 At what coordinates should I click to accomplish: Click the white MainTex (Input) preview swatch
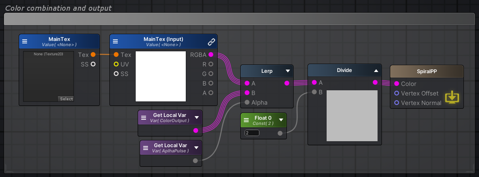tap(161, 76)
